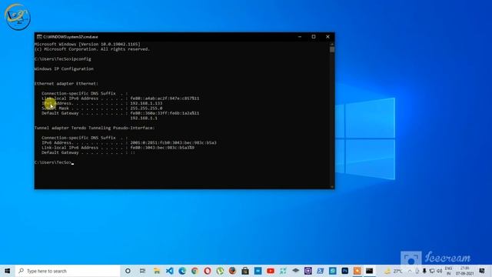Click the orange app icon on the taskbar
The width and height of the screenshot is (492, 277).
pyautogui.click(x=357, y=271)
